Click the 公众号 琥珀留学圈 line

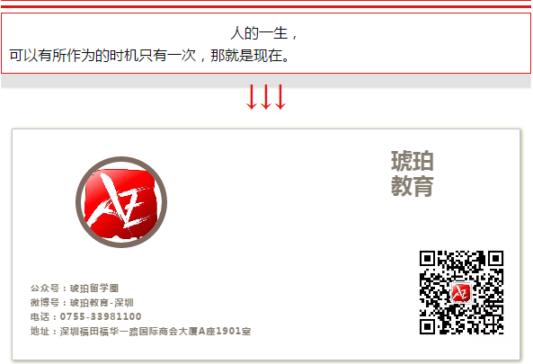pos(75,289)
